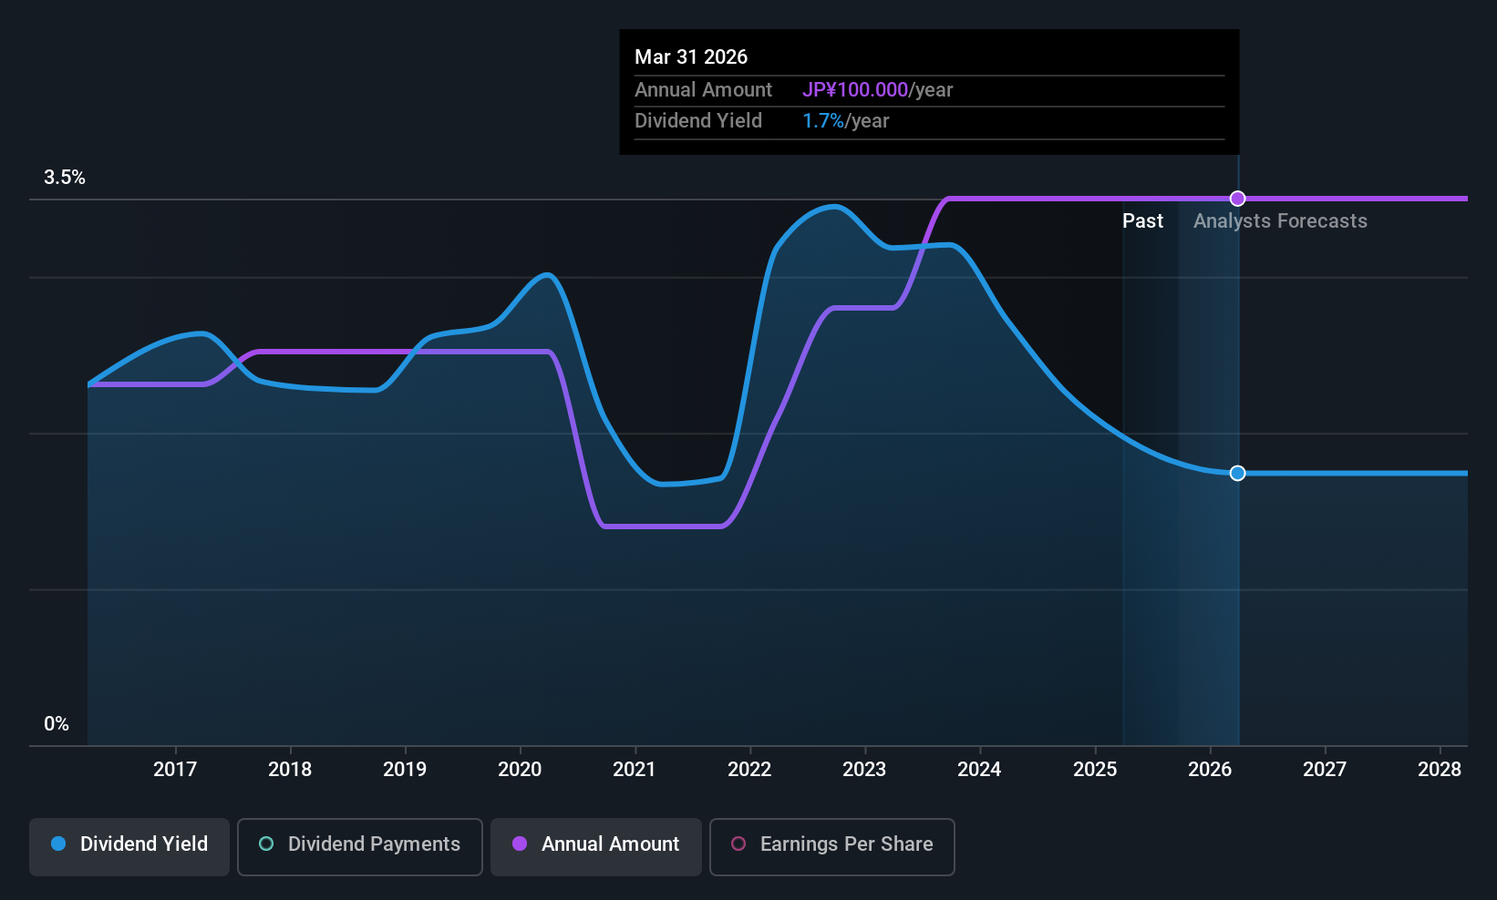This screenshot has height=900, width=1497.
Task: Click the Mar 31 2026 tooltip date
Action: pyautogui.click(x=691, y=57)
